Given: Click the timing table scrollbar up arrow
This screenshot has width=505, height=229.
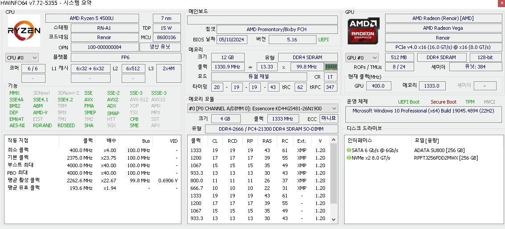Looking at the screenshot, I should click(334, 140).
